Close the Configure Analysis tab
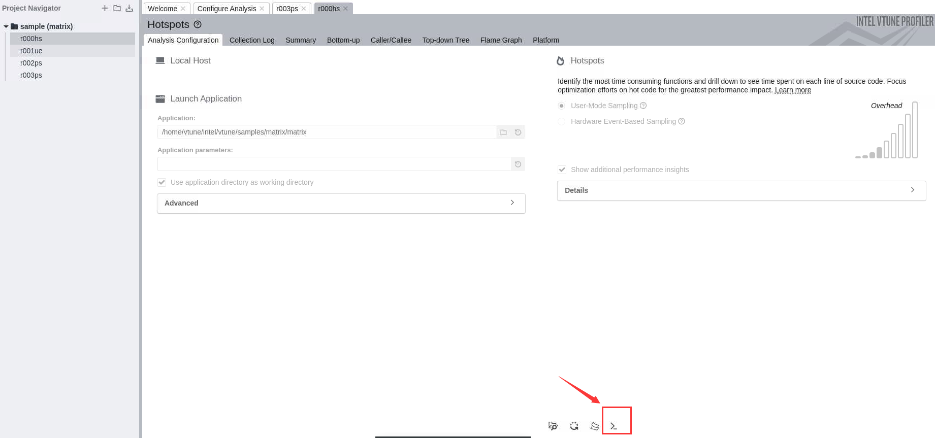935x438 pixels. pyautogui.click(x=262, y=9)
